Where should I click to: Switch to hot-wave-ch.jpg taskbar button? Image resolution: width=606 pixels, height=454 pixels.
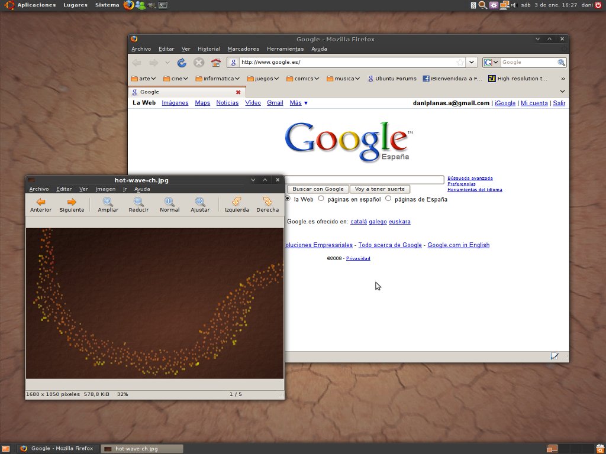pos(142,449)
